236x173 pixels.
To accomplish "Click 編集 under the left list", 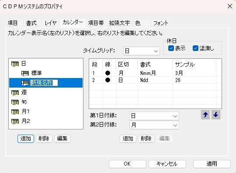I will (62, 139).
